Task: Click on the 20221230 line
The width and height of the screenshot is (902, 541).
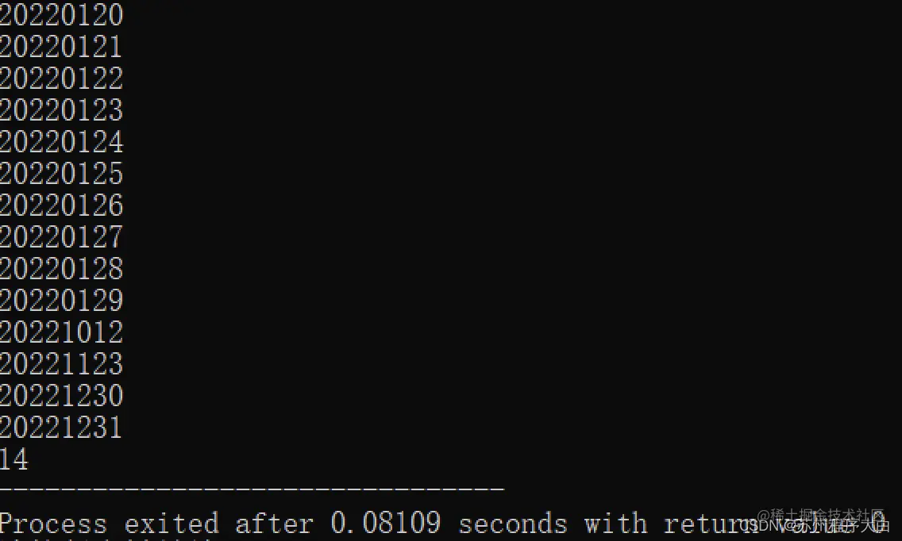Action: point(61,396)
